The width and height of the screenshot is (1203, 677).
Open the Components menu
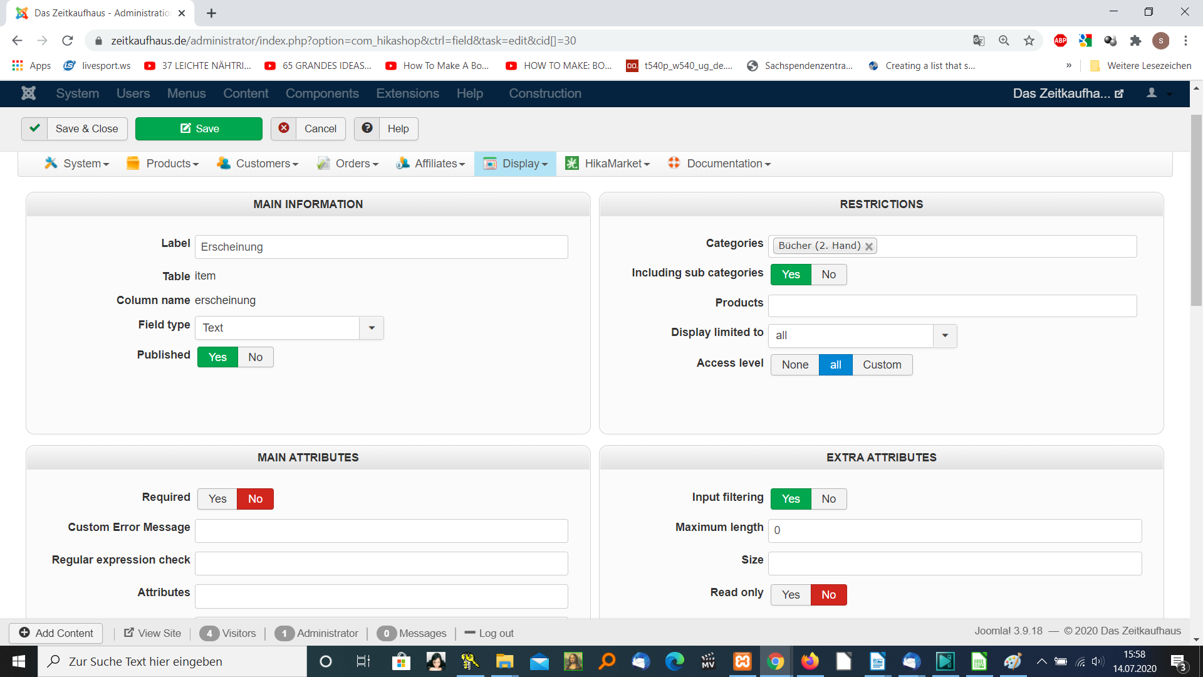[x=322, y=93]
